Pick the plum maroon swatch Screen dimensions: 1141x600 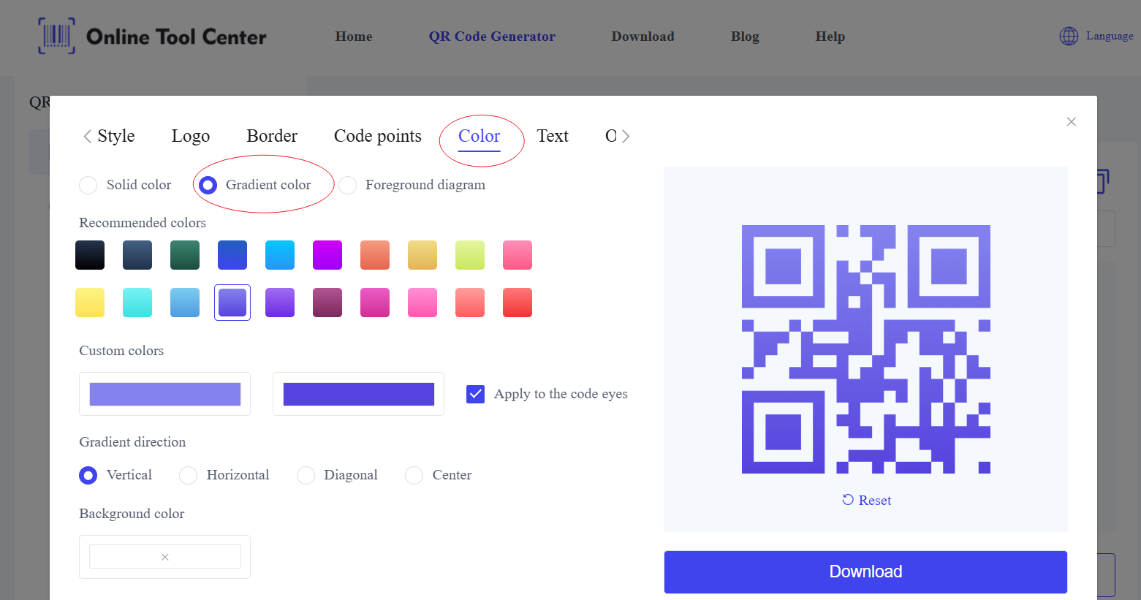pos(327,303)
